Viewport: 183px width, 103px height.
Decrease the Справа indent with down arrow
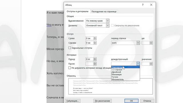point(95,44)
